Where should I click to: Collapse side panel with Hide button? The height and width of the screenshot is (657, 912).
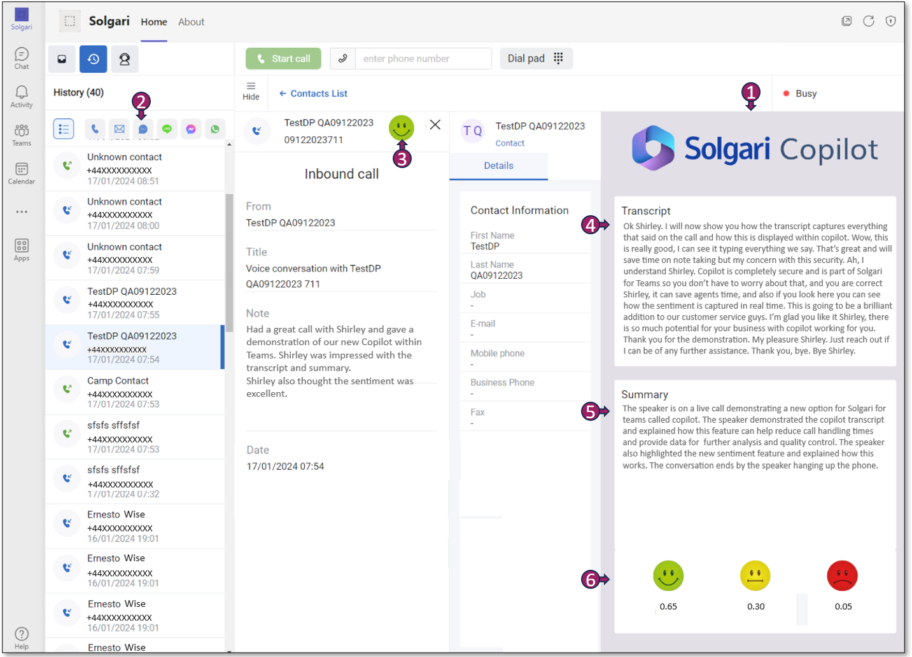(x=251, y=91)
